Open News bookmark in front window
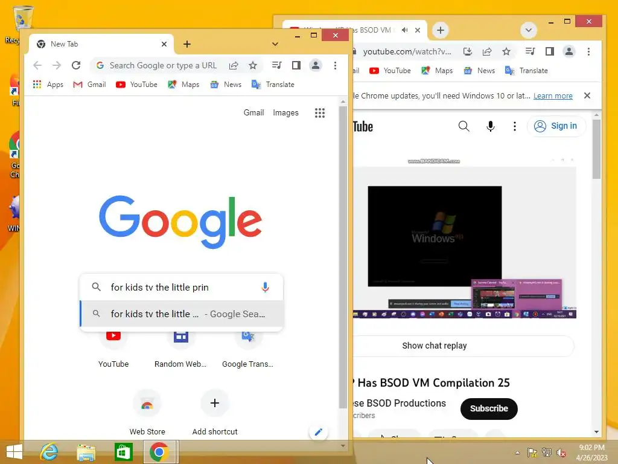 226,85
